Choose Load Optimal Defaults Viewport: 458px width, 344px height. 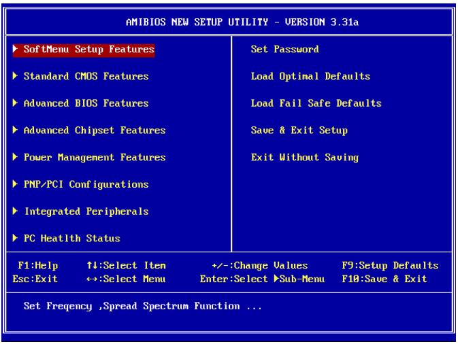tap(310, 76)
